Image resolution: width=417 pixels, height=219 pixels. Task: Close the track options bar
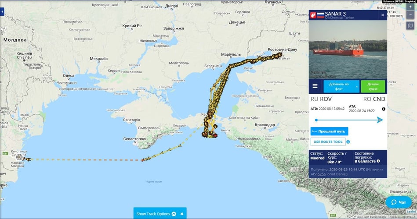pyautogui.click(x=181, y=214)
